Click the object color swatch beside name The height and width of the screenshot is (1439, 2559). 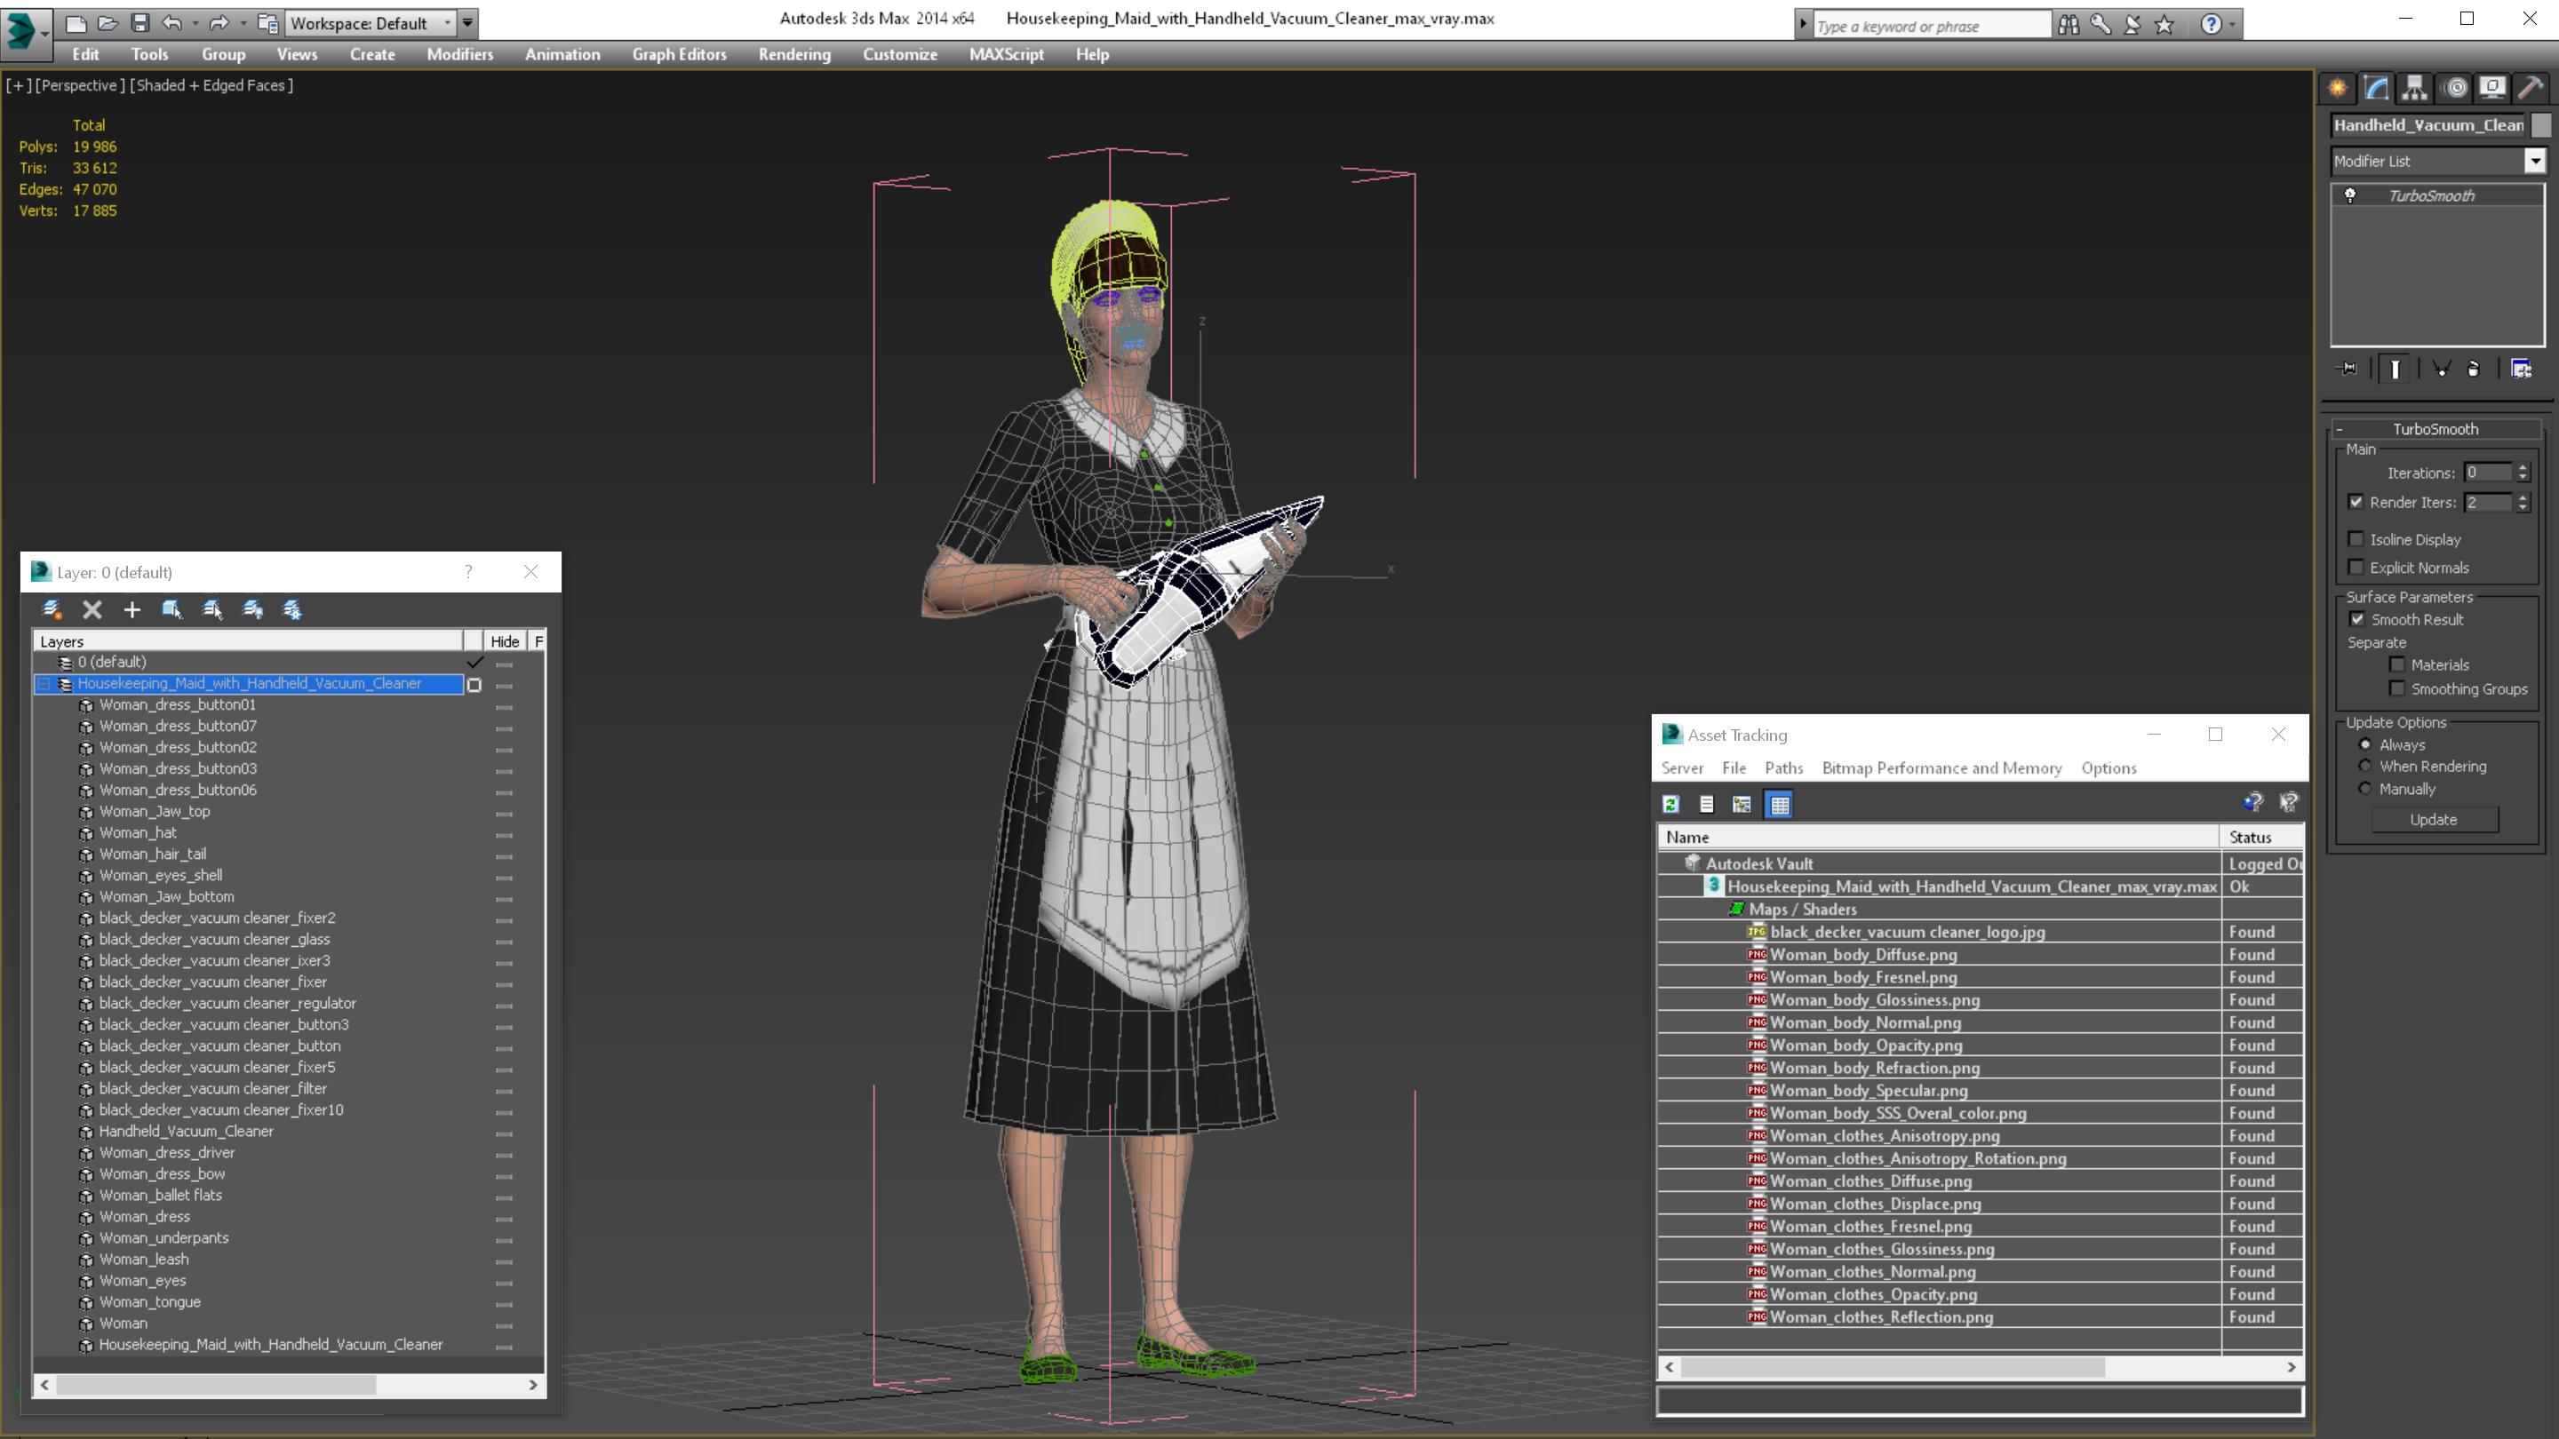(x=2540, y=125)
